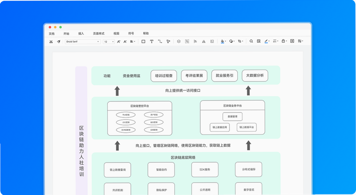This screenshot has width=356, height=195.
Task: Open the 帮助 menu
Action: [x=146, y=33]
